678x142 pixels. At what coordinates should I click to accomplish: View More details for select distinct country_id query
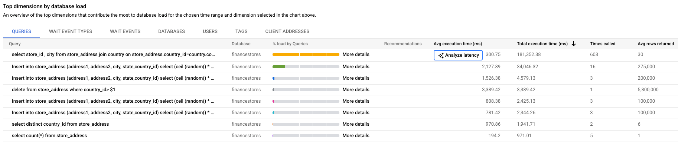point(356,124)
